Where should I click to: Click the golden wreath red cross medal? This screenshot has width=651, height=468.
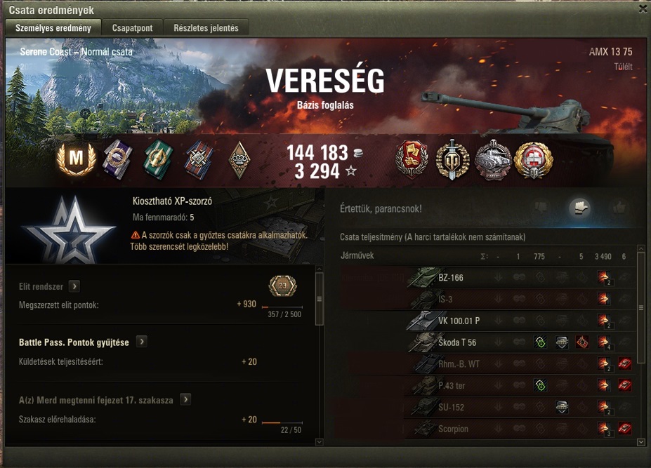click(534, 161)
